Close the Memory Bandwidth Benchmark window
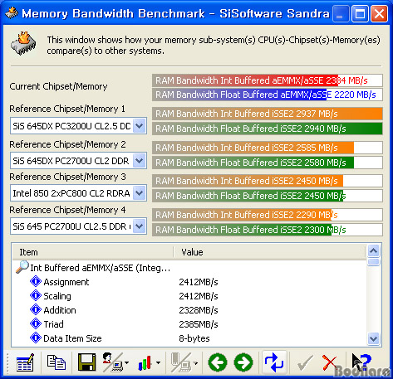 (379, 14)
